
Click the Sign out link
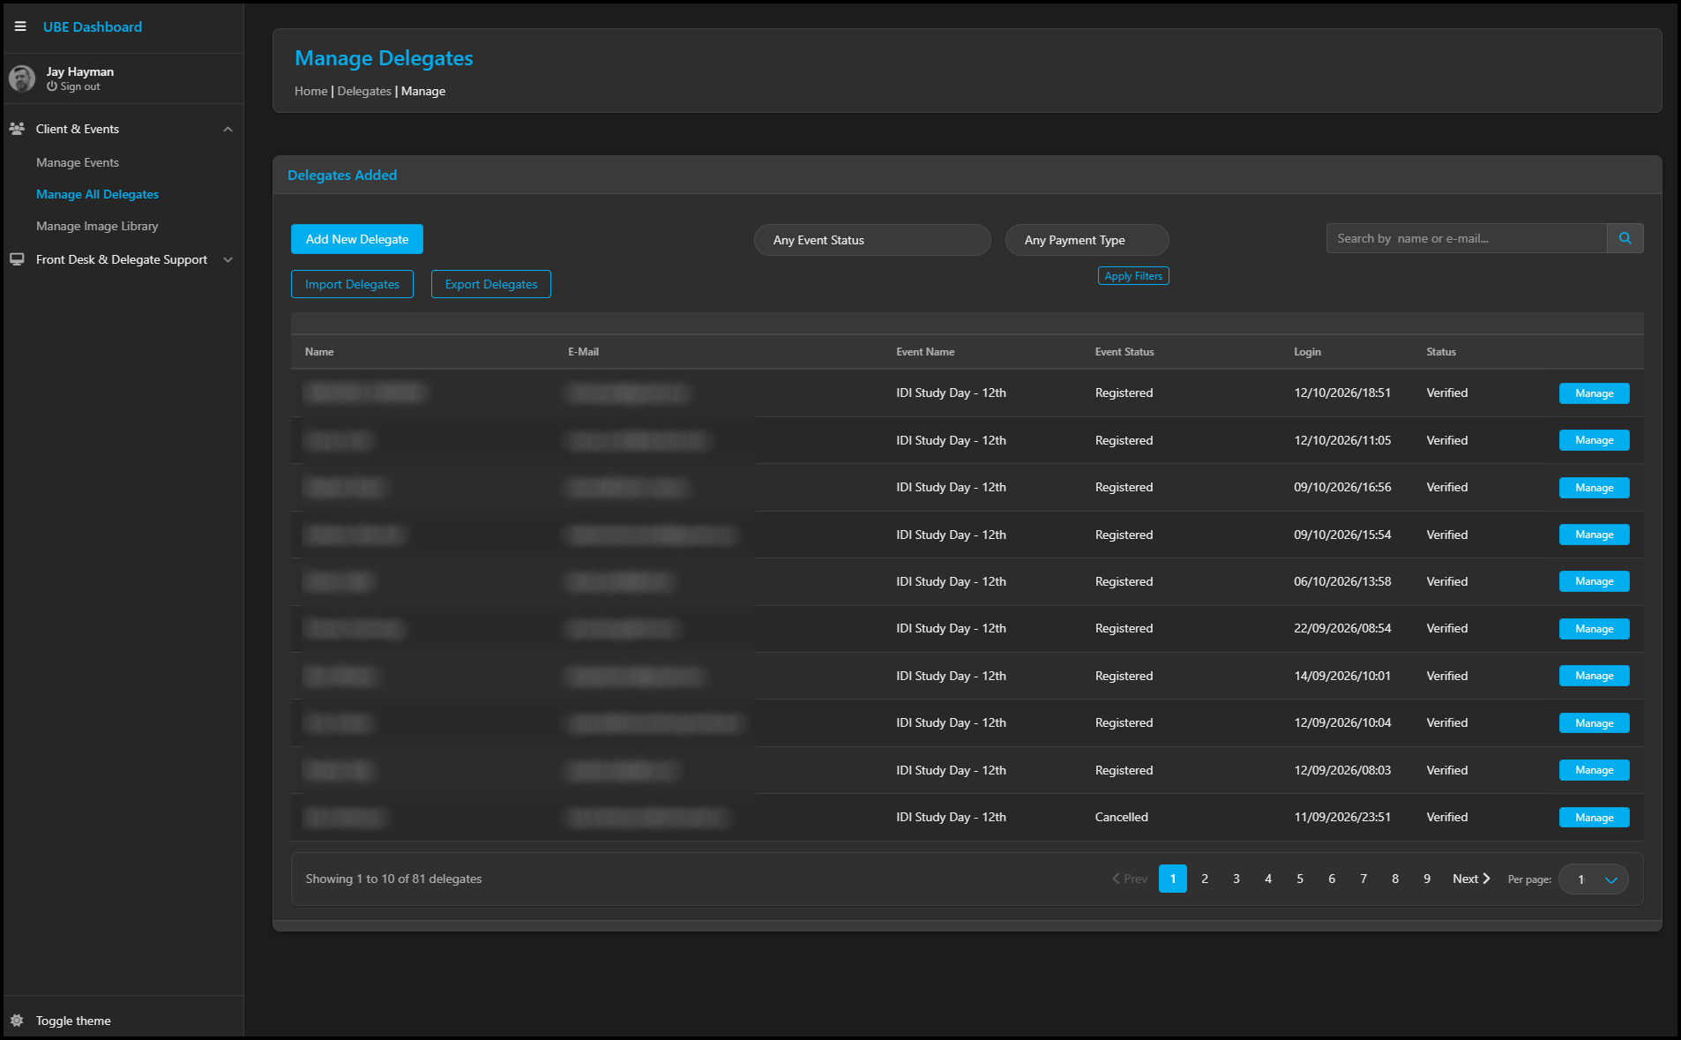[x=73, y=86]
